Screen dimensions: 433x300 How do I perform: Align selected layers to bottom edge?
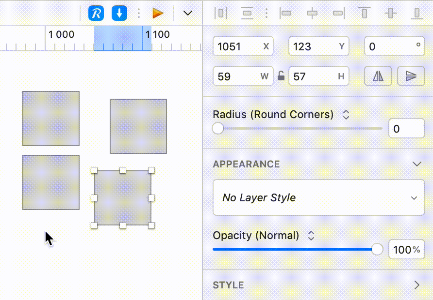tap(417, 13)
